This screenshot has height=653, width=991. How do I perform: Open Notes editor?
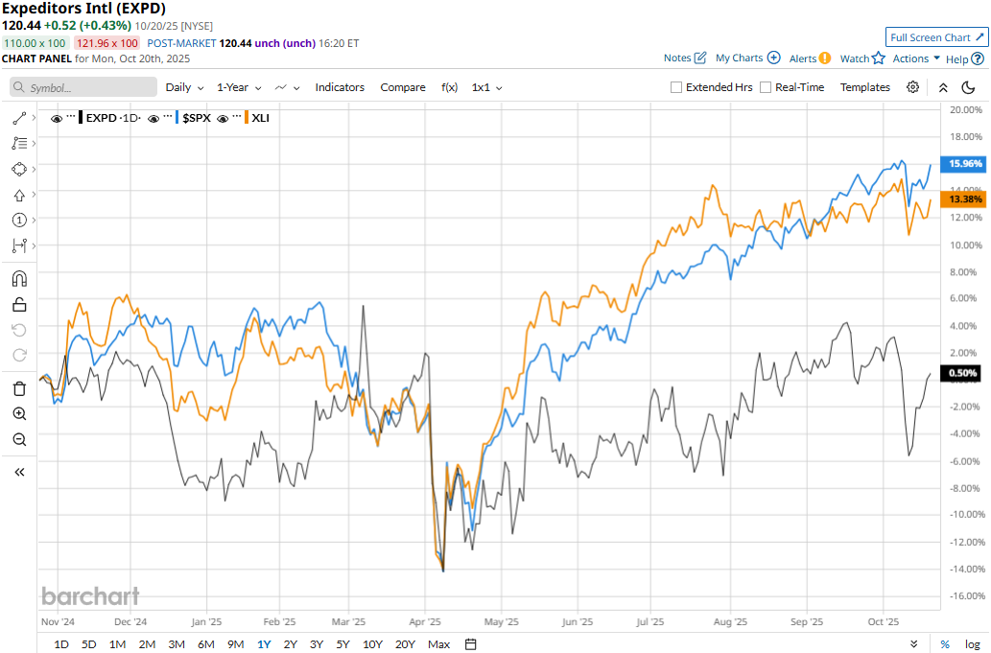point(684,58)
